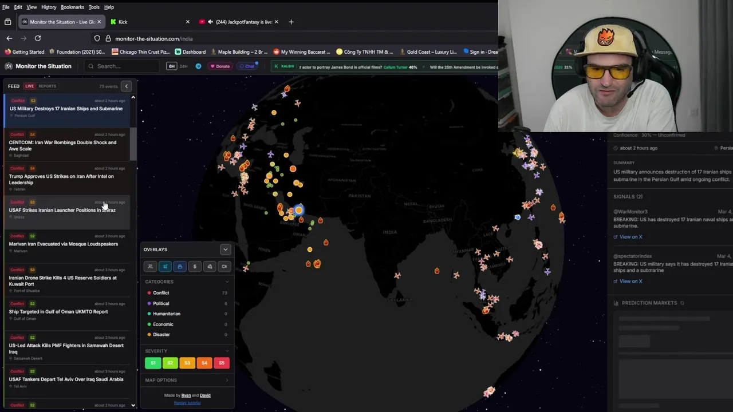This screenshot has height=412, width=733.
Task: Close the Kick tab
Action: point(187,22)
